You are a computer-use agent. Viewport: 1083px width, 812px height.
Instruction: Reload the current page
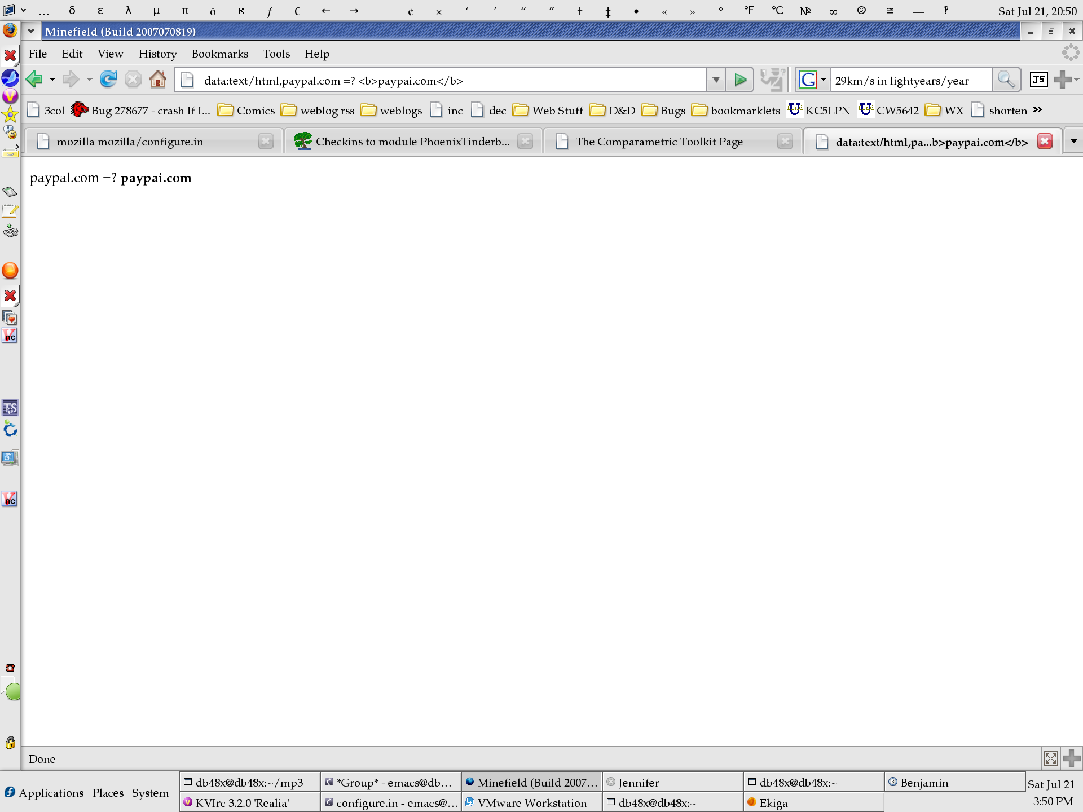click(x=108, y=80)
